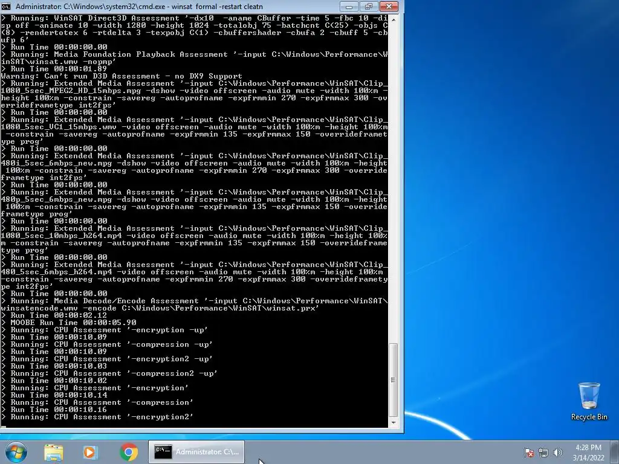
Task: Click the "CPU Assessment '-encryption2 -up'" line
Action: [x=107, y=359]
